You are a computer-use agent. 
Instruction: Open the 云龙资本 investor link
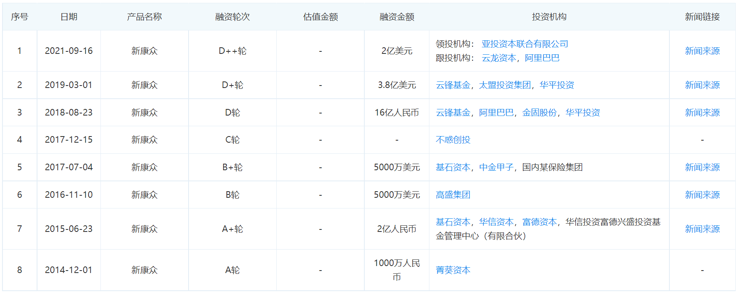499,58
